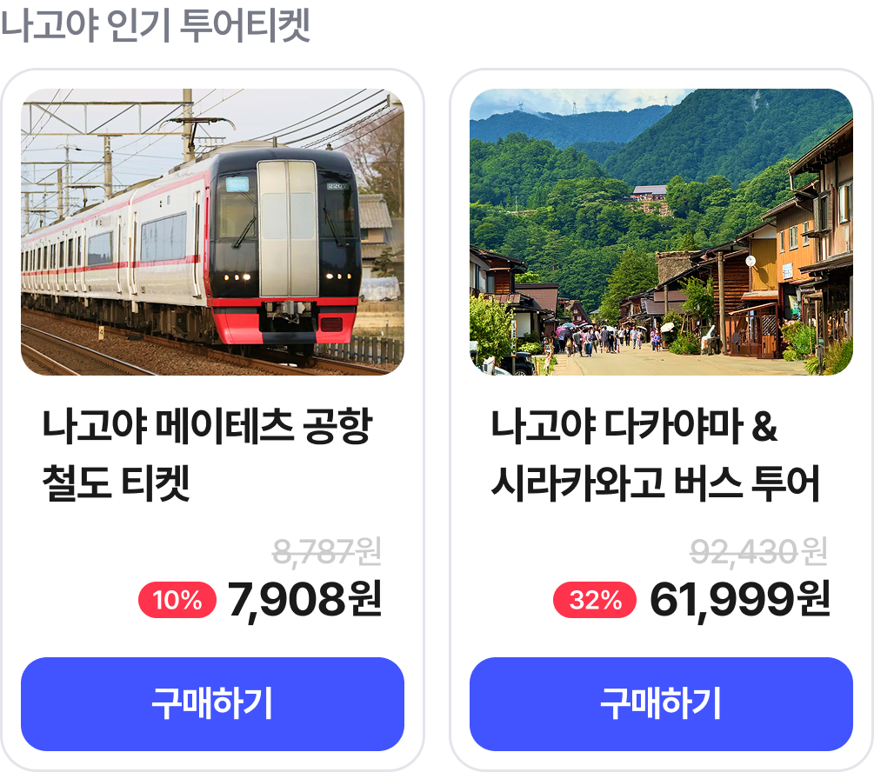This screenshot has width=874, height=772.
Task: Open the 나고야 다카야마 & 시라카와고 버스 투어 title
Action: click(x=656, y=456)
